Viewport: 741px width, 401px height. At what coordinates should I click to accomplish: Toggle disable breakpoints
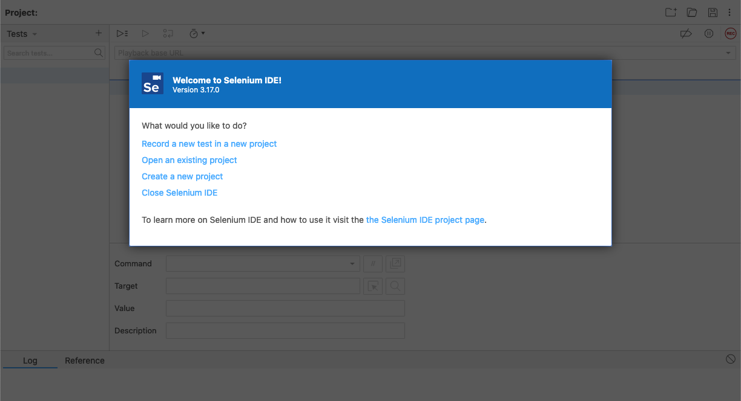(x=686, y=33)
